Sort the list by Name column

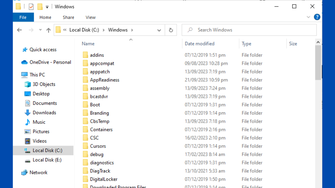88,44
